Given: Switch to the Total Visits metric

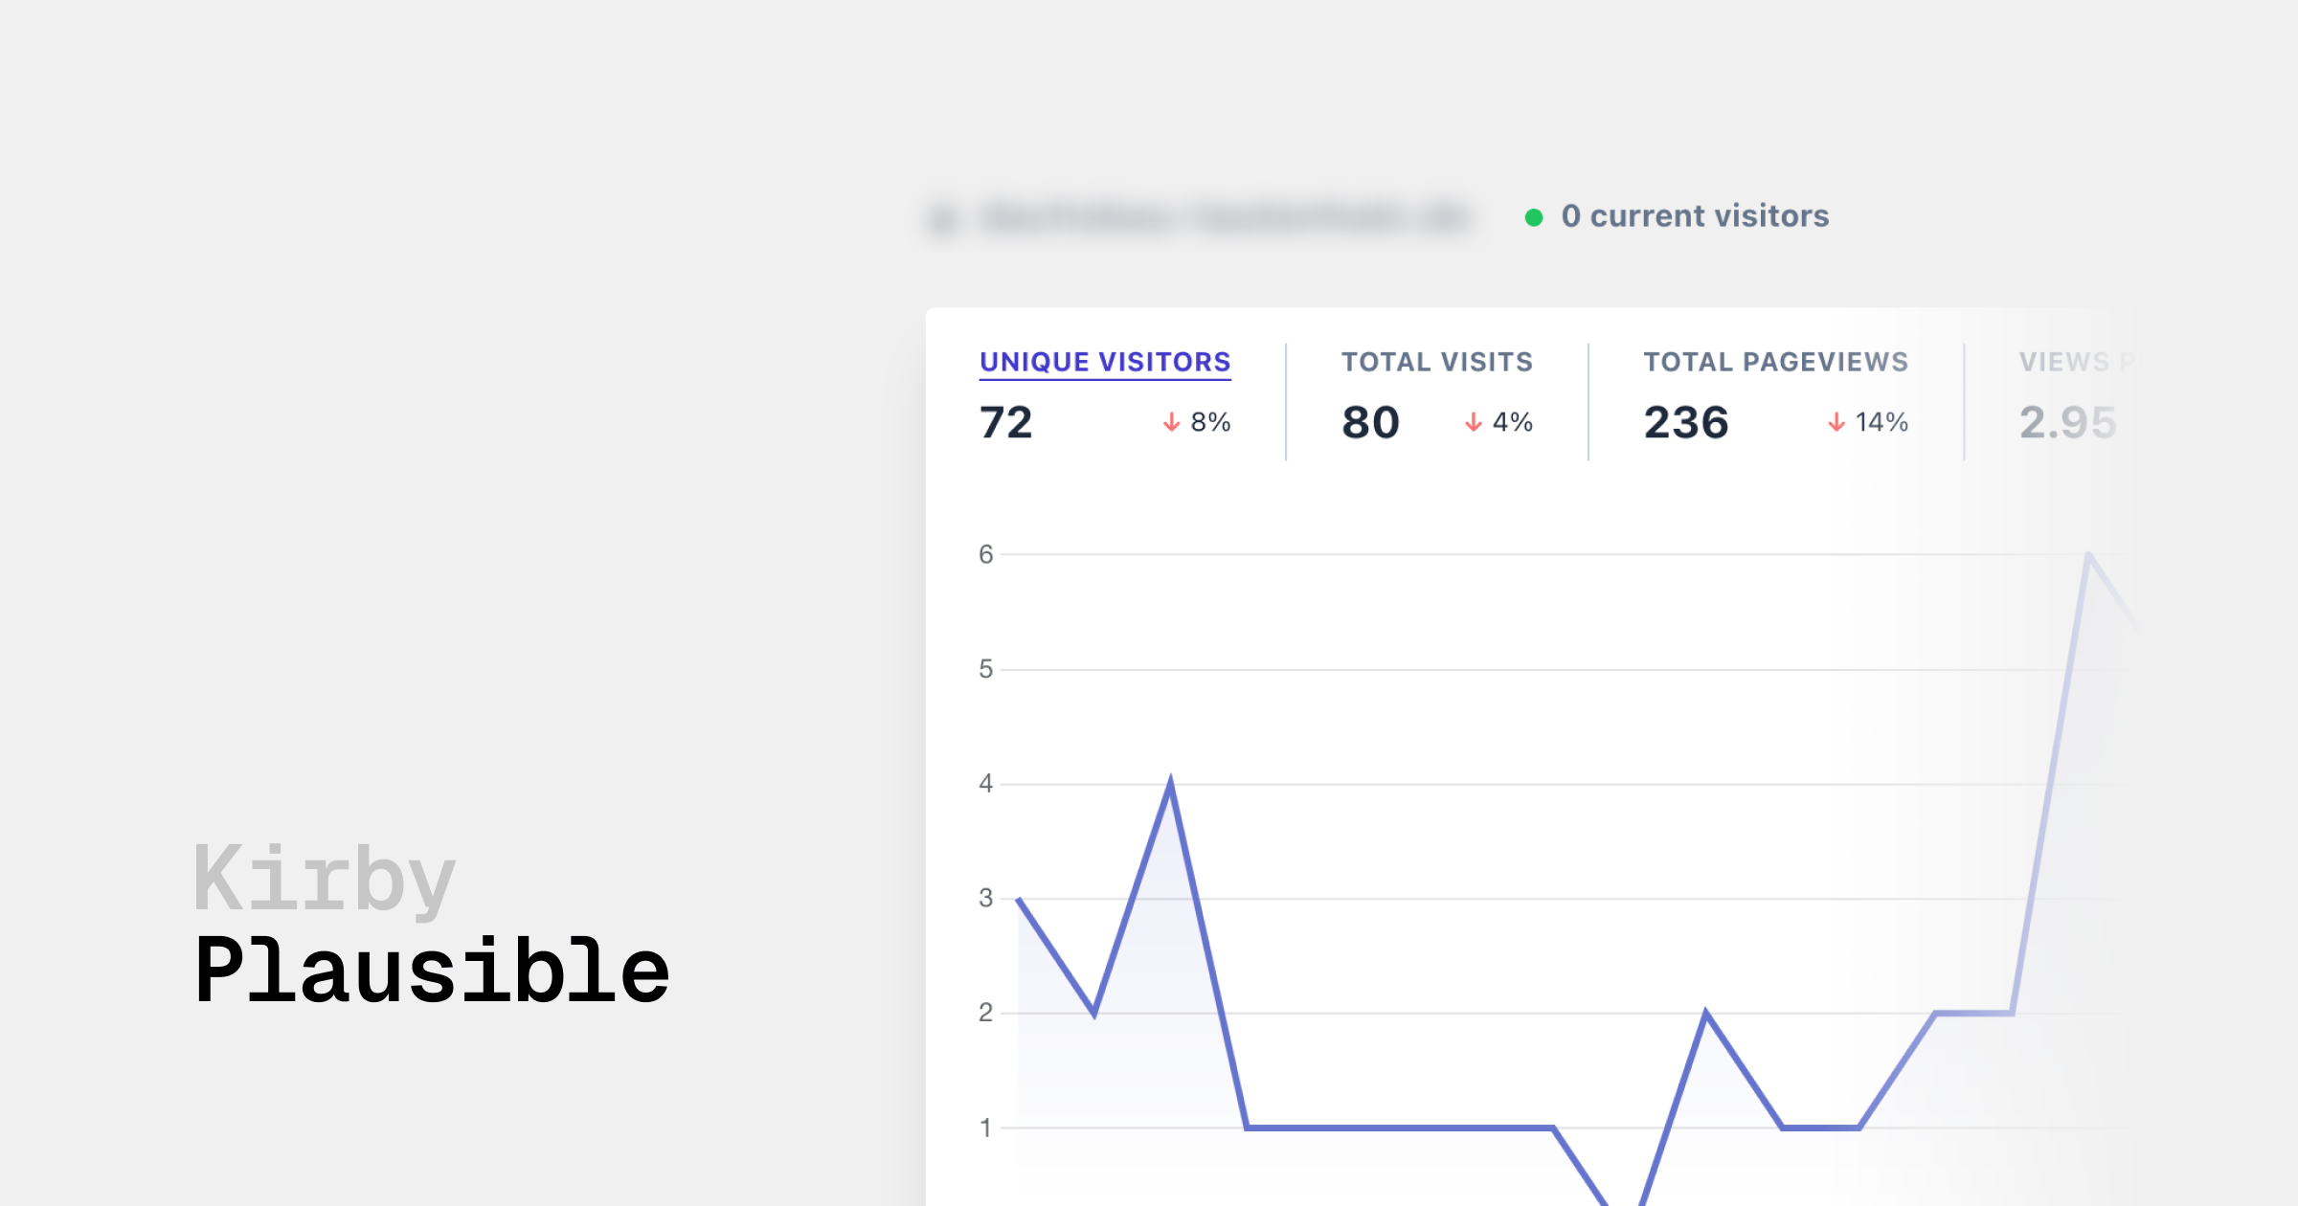Looking at the screenshot, I should (1436, 362).
